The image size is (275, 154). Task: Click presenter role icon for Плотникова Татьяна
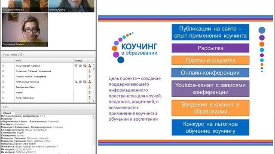[x=90, y=82]
